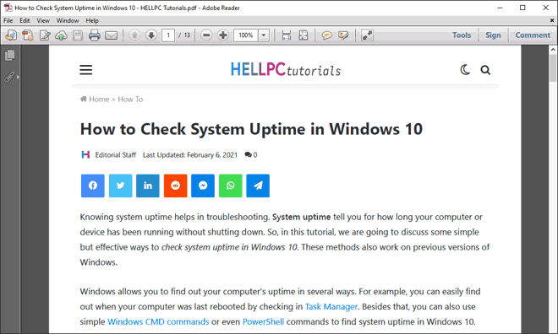Click the Task Manager hyperlink
This screenshot has height=334, width=558.
tap(331, 306)
